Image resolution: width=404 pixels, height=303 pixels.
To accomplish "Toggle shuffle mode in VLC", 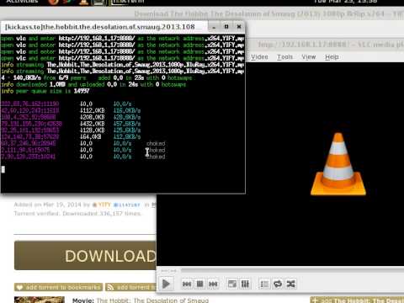I will (x=290, y=284).
